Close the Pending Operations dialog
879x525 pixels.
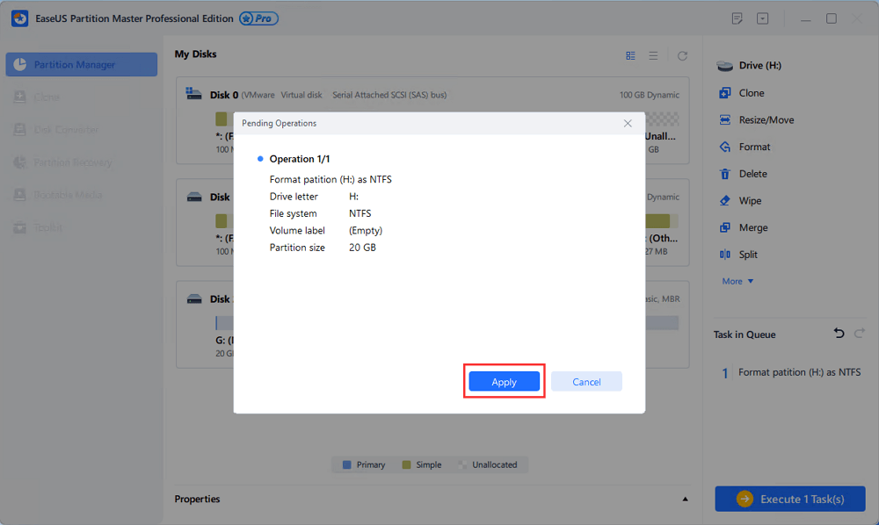628,123
